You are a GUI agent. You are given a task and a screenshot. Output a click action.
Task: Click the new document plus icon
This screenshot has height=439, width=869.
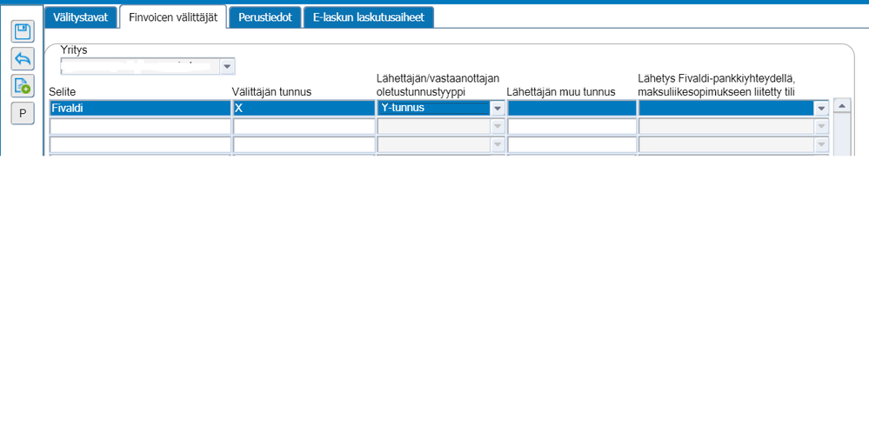pyautogui.click(x=23, y=86)
